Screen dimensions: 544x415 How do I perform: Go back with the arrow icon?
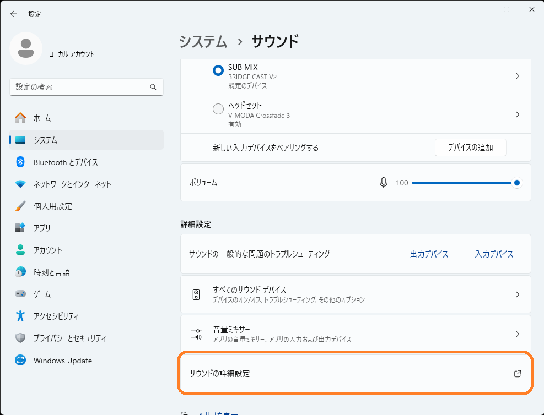point(14,14)
